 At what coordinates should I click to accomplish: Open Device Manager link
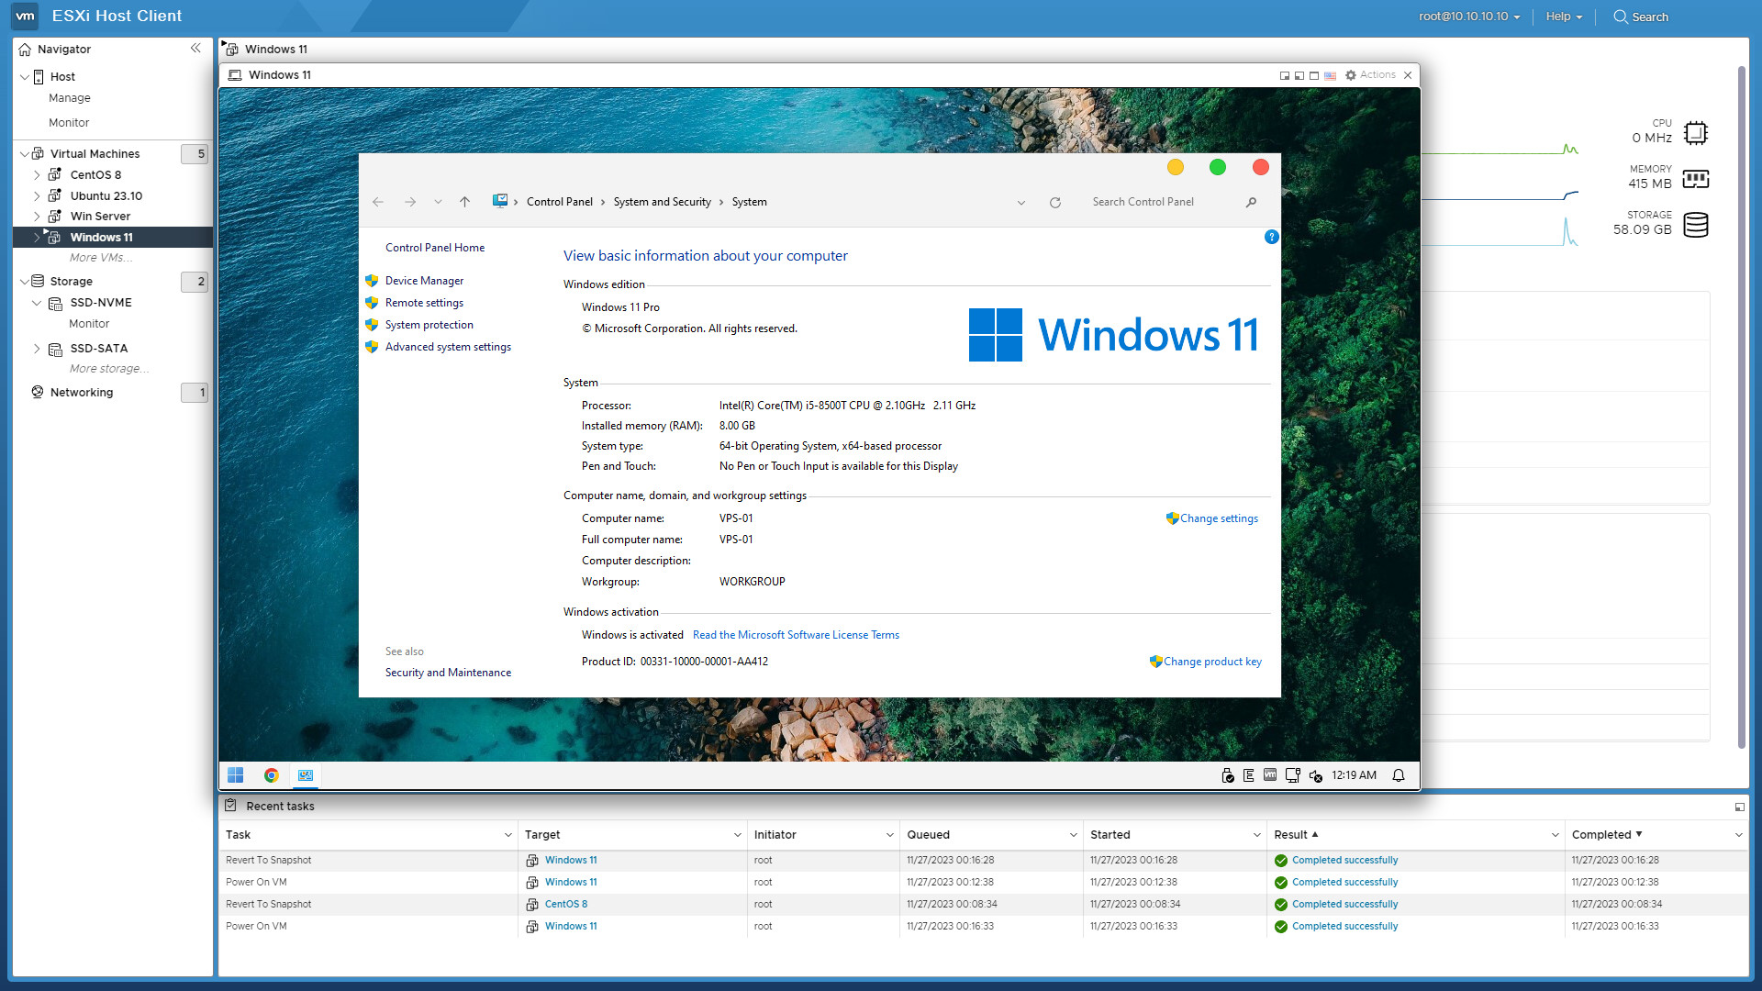point(424,281)
